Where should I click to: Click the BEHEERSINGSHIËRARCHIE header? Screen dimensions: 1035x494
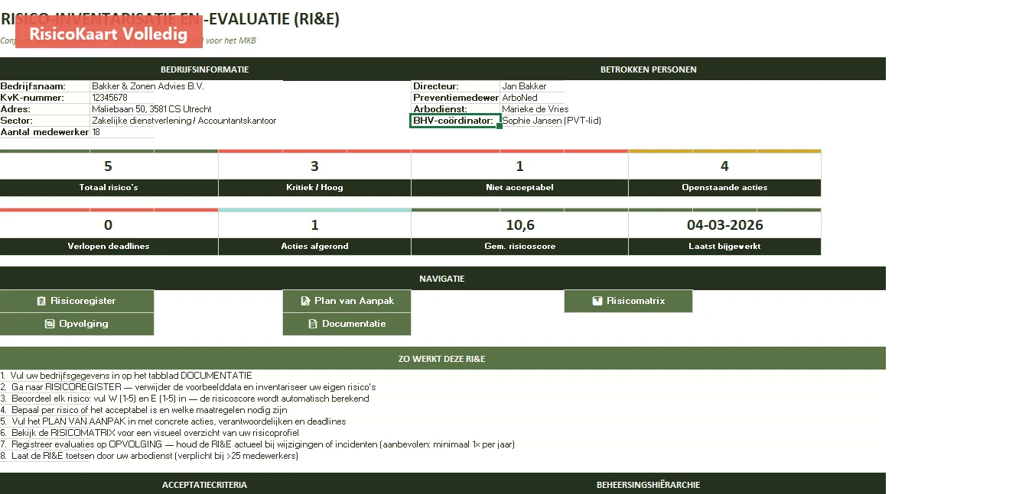click(649, 484)
